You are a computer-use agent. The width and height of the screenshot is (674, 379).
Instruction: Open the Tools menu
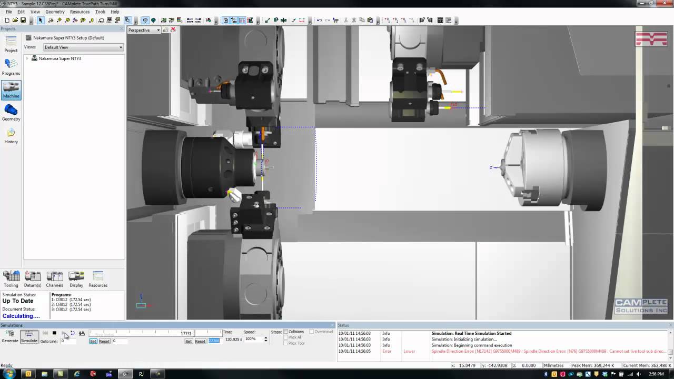[x=100, y=12]
